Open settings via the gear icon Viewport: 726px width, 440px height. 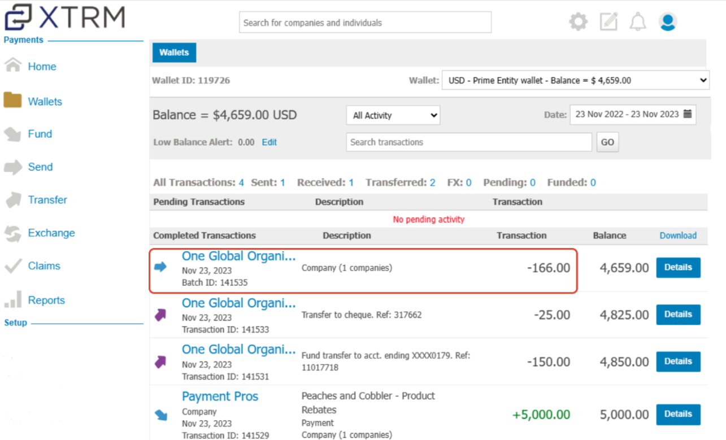click(578, 22)
